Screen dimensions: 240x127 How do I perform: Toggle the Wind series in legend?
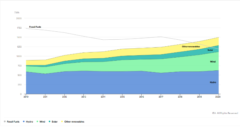[41, 122]
